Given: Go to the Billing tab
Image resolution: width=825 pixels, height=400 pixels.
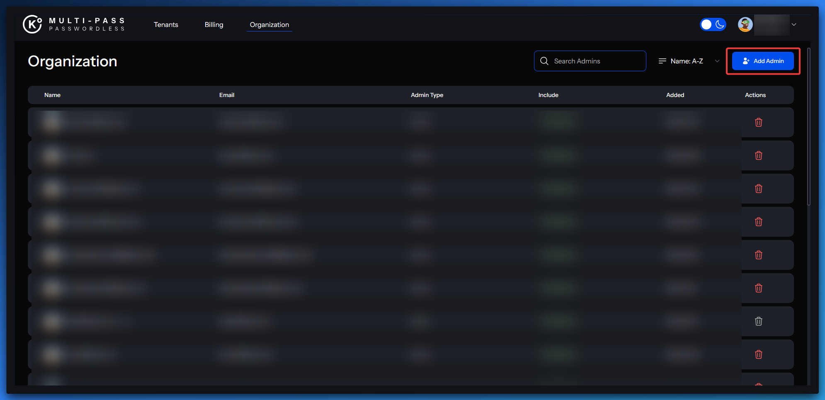Looking at the screenshot, I should point(214,24).
